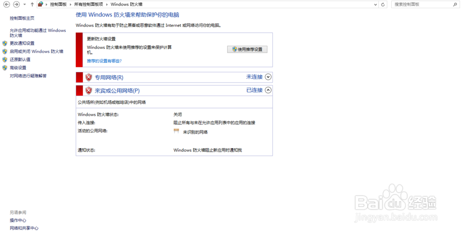The height and width of the screenshot is (233, 462).
Task: Click 未识别的网络 bench icon
Action: [176, 131]
